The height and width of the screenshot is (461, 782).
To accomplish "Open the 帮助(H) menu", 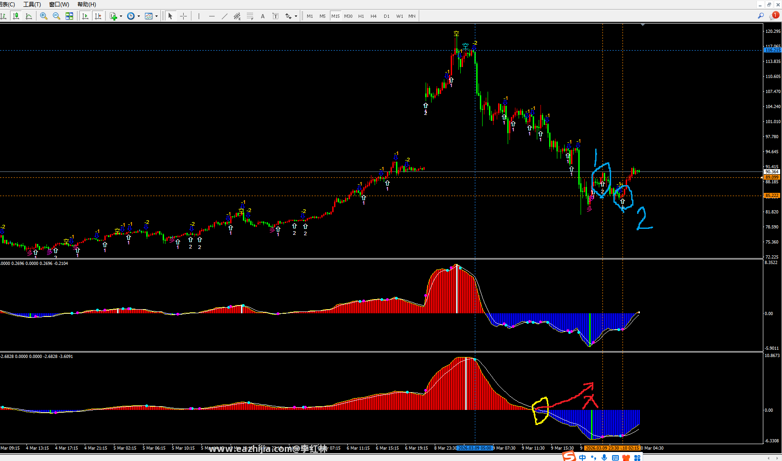I will (87, 4).
